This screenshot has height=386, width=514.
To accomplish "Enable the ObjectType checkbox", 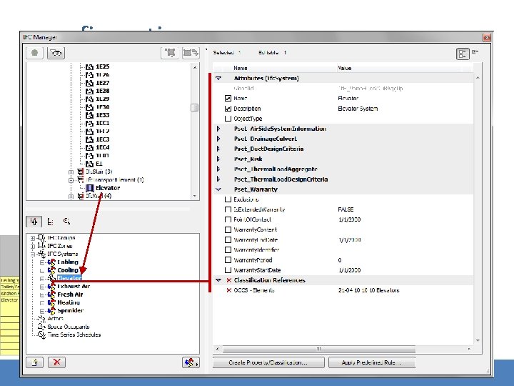I will coord(228,119).
